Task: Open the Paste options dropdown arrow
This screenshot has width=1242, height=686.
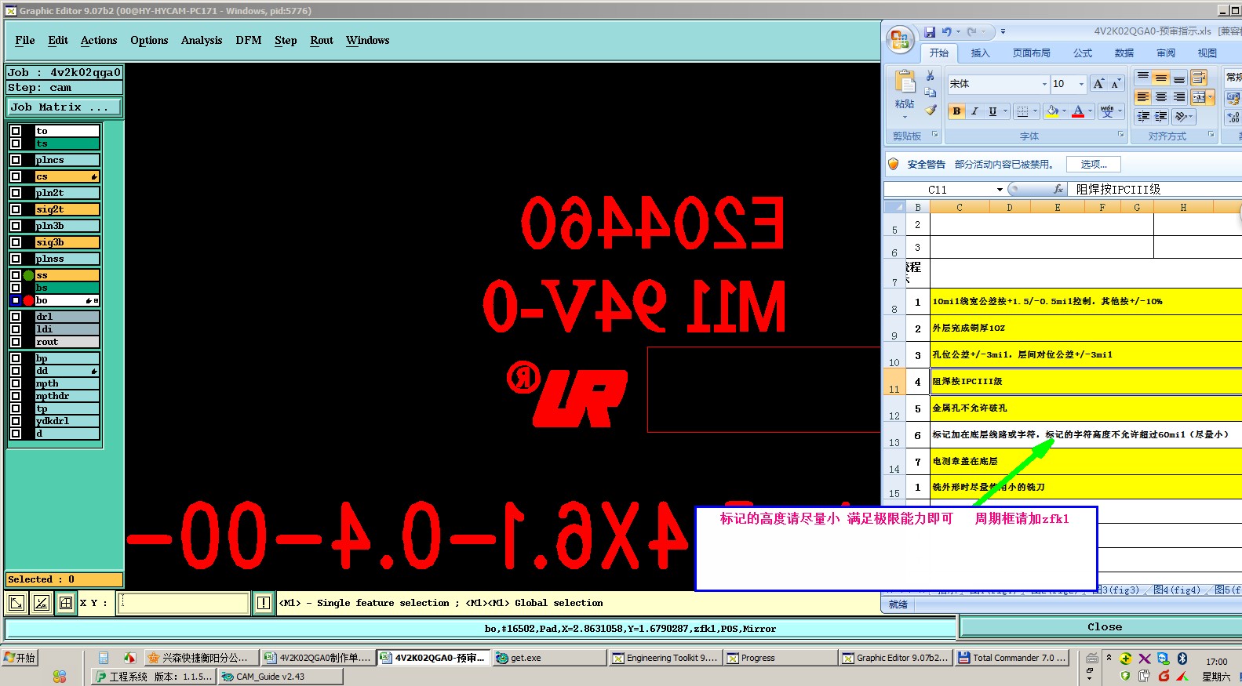Action: point(905,117)
